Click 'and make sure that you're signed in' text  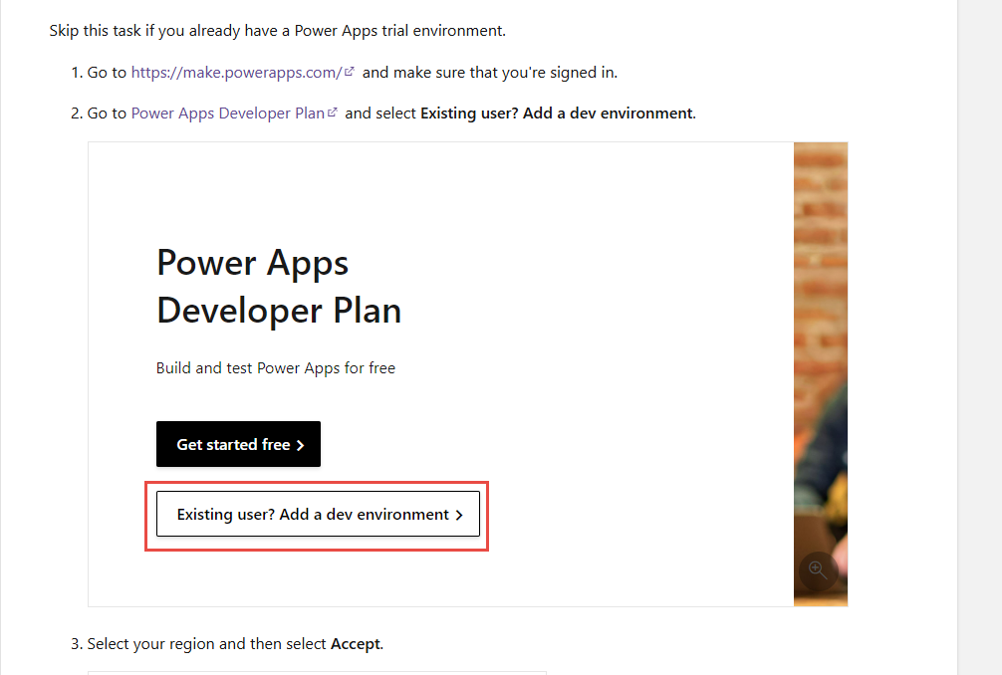pyautogui.click(x=489, y=73)
